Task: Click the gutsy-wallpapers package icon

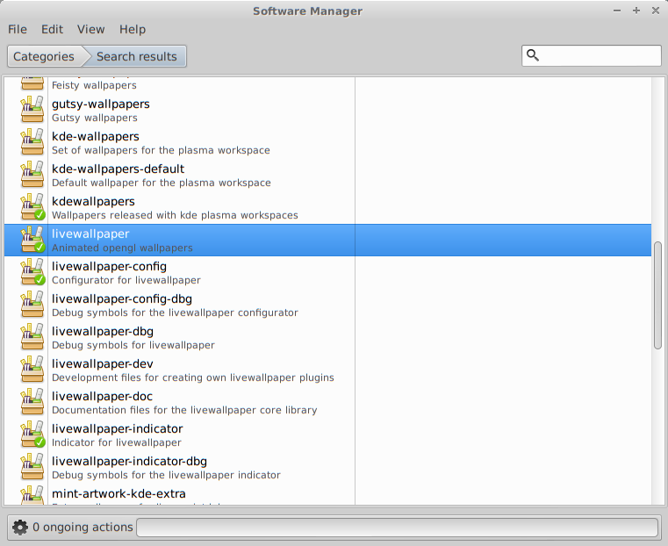Action: [32, 110]
